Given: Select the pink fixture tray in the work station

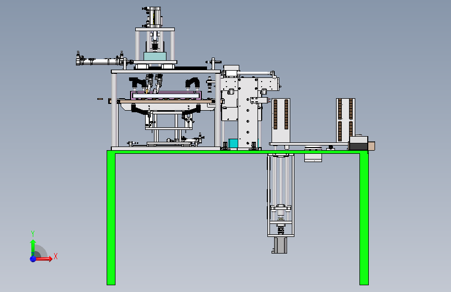Looking at the screenshot, I should click(166, 95).
